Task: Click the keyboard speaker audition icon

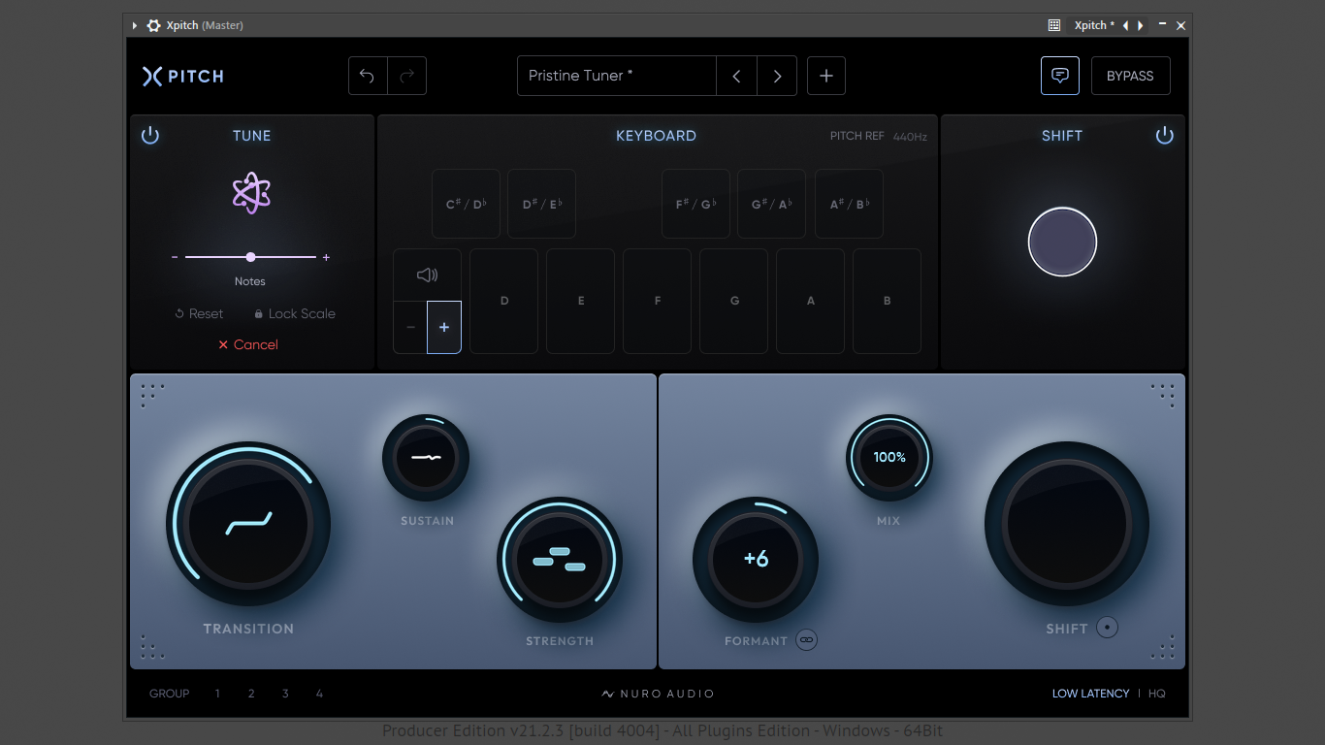Action: [x=427, y=275]
